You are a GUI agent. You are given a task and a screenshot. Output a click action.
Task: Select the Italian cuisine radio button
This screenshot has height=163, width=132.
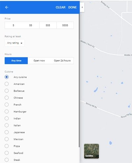click(7, 125)
